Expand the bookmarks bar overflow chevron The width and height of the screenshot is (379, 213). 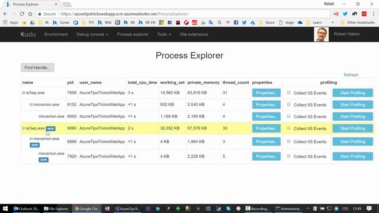pyautogui.click(x=333, y=22)
